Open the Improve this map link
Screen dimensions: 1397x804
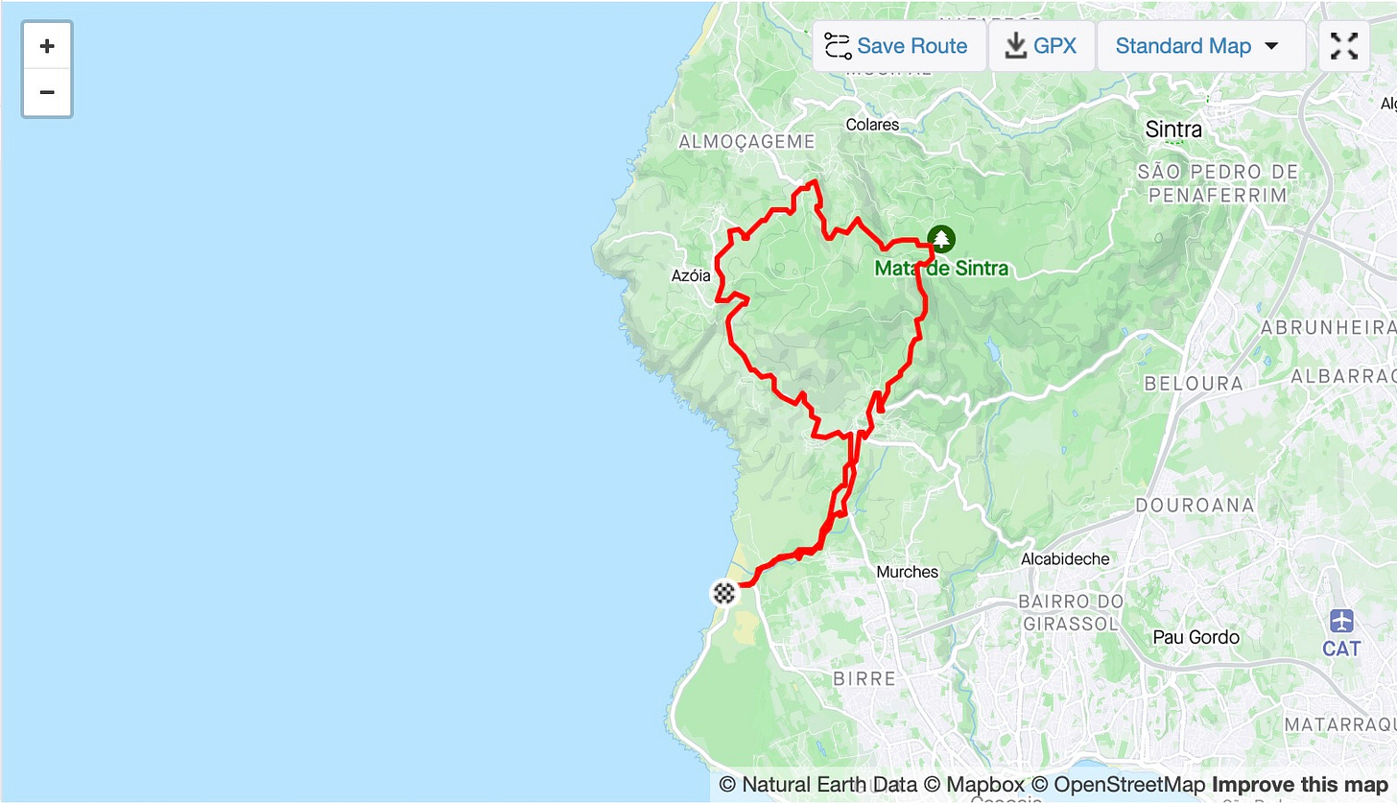pos(1299,785)
